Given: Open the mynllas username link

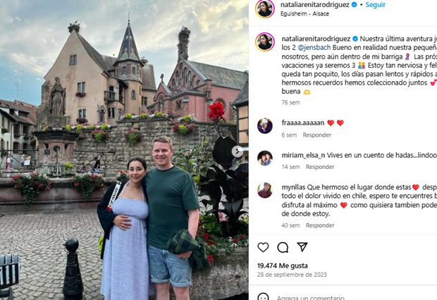Looking at the screenshot, I should point(293,187).
